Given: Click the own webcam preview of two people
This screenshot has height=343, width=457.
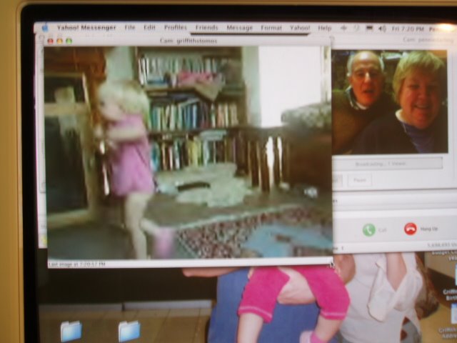Looking at the screenshot, I should [x=390, y=101].
